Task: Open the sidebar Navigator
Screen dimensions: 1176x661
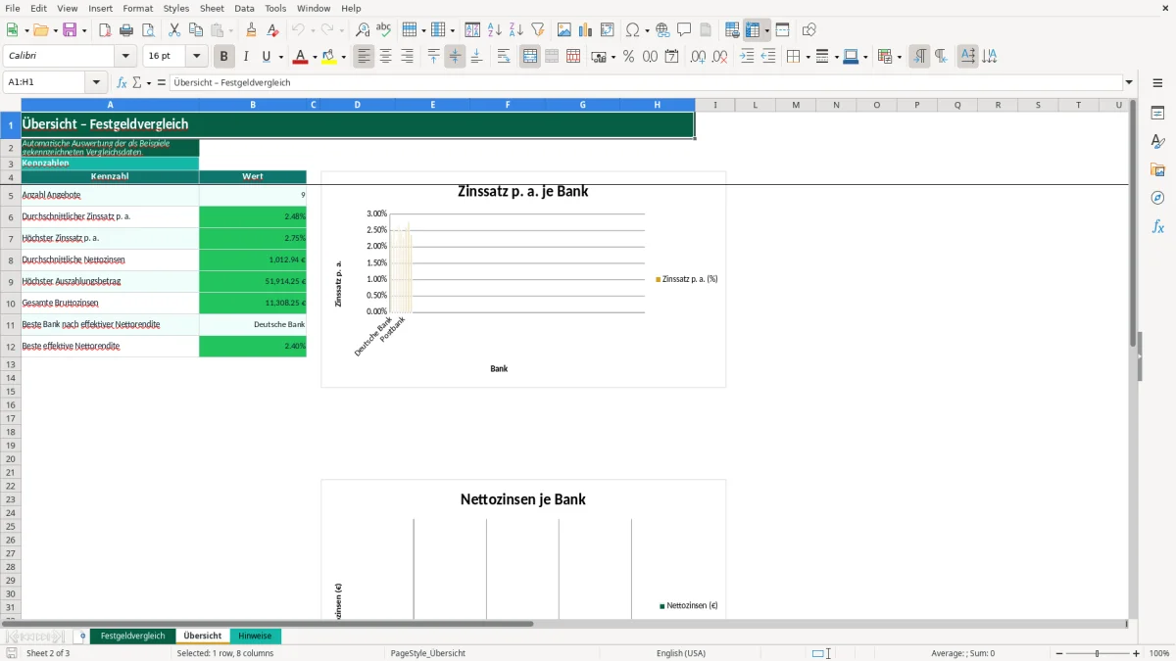Action: click(1157, 199)
